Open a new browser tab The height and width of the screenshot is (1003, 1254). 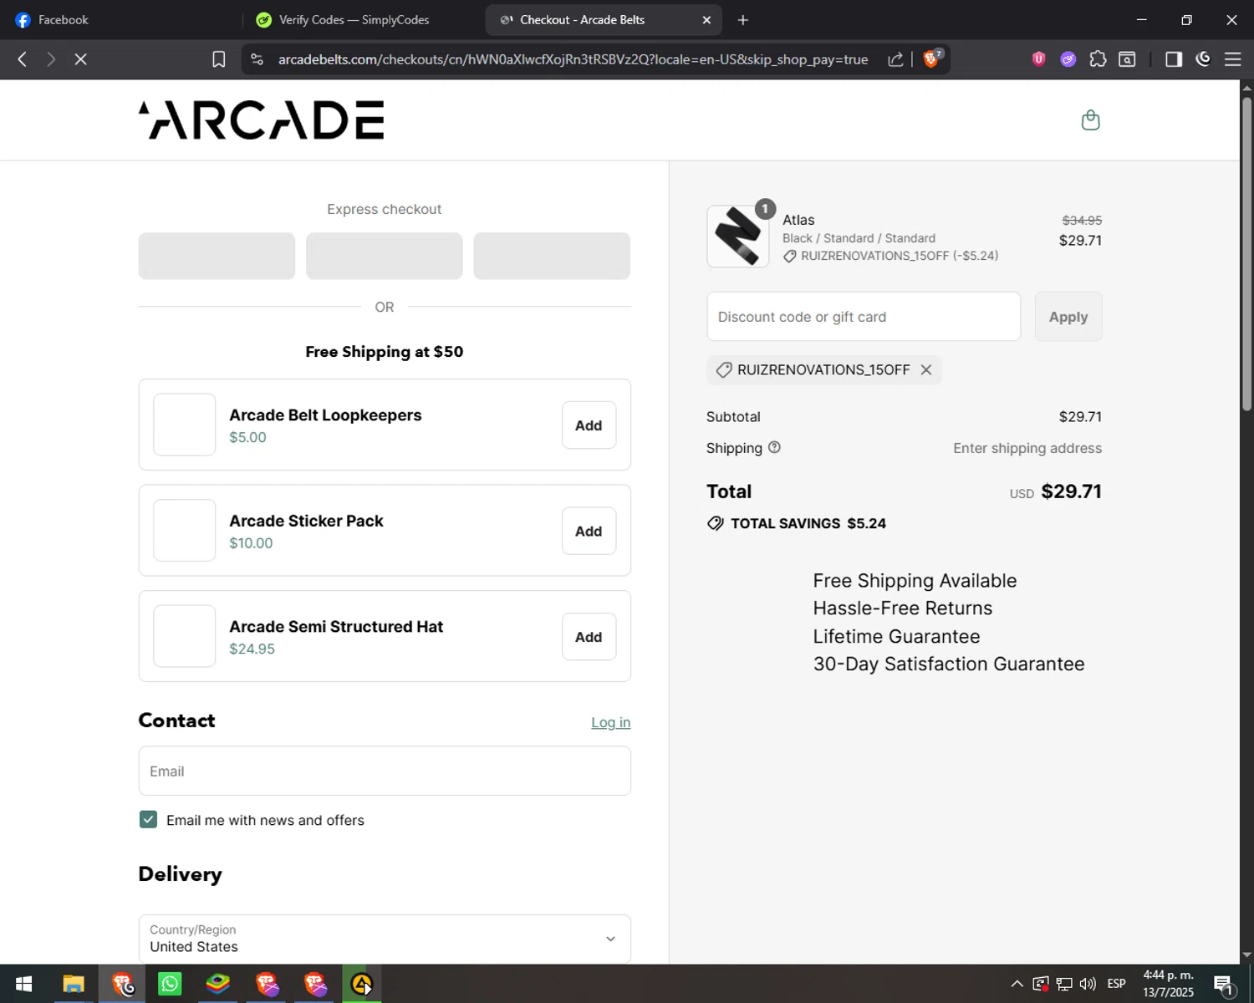[742, 20]
